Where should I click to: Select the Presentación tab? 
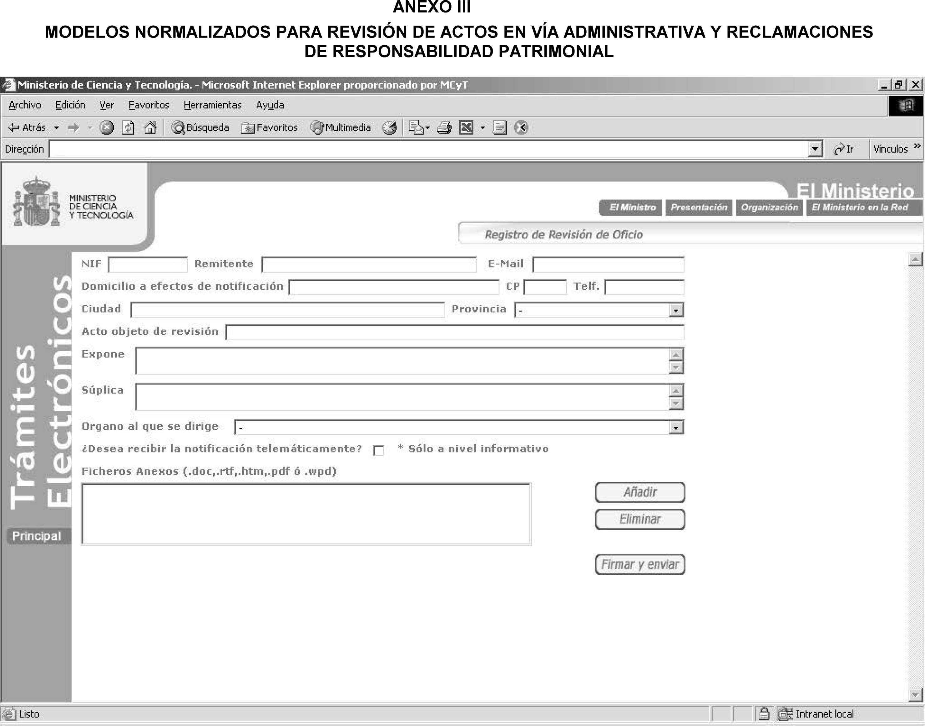click(x=699, y=208)
